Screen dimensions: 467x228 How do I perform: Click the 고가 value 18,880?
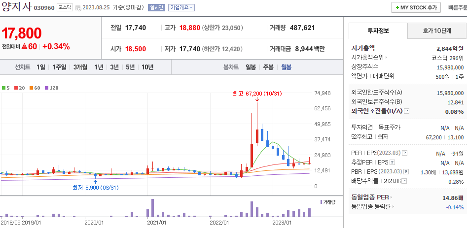(x=189, y=28)
